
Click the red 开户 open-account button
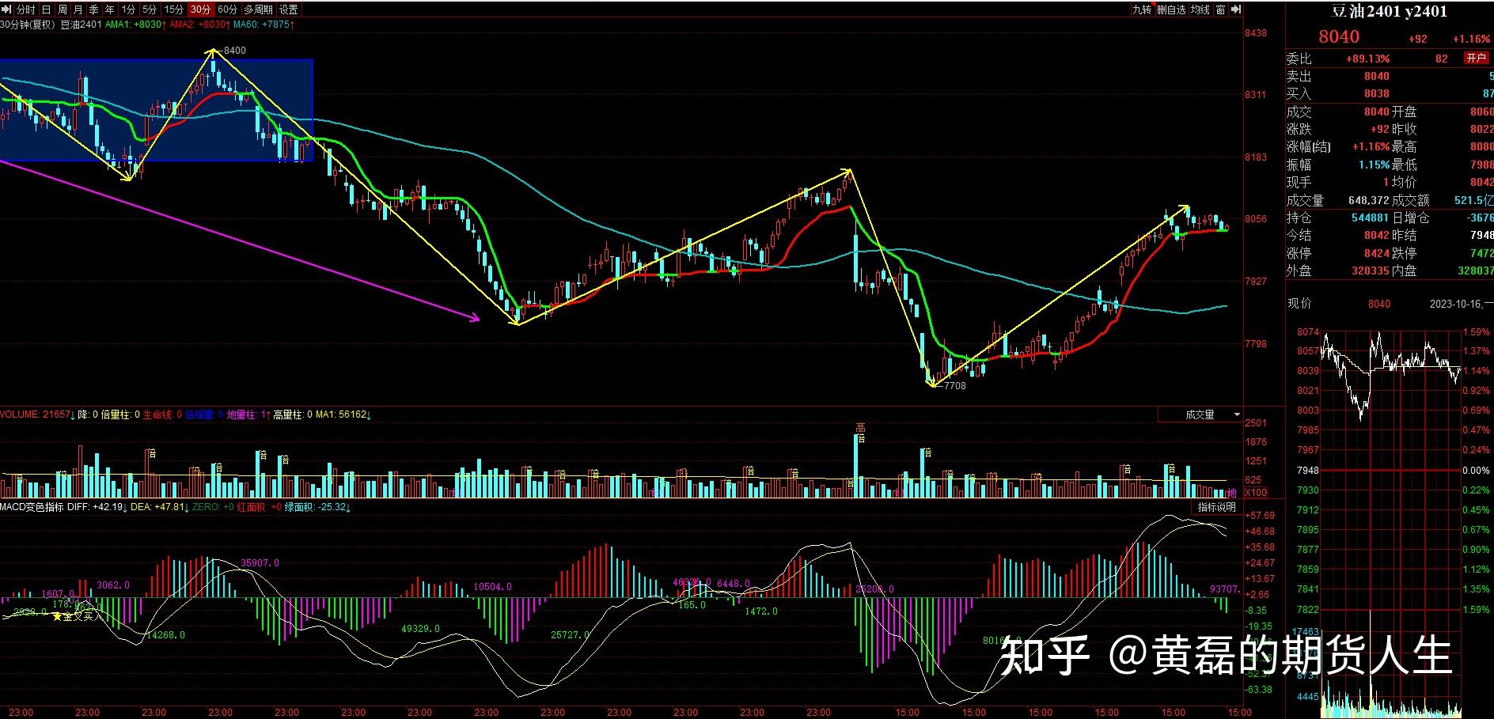click(x=1476, y=58)
